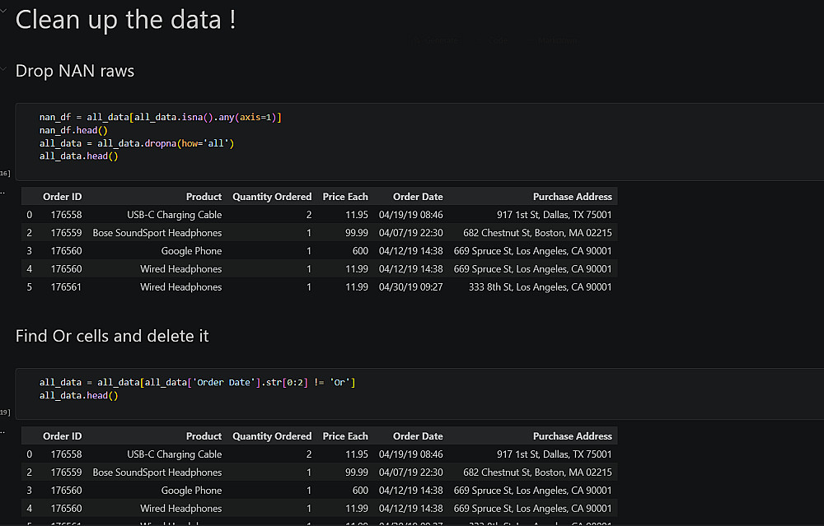Click "Price Each" header in second table

coord(345,436)
